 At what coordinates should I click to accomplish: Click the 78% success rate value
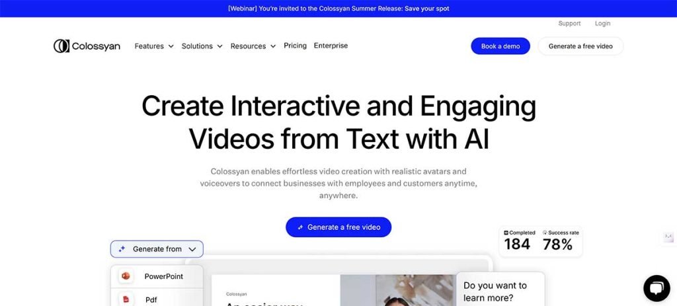click(557, 245)
